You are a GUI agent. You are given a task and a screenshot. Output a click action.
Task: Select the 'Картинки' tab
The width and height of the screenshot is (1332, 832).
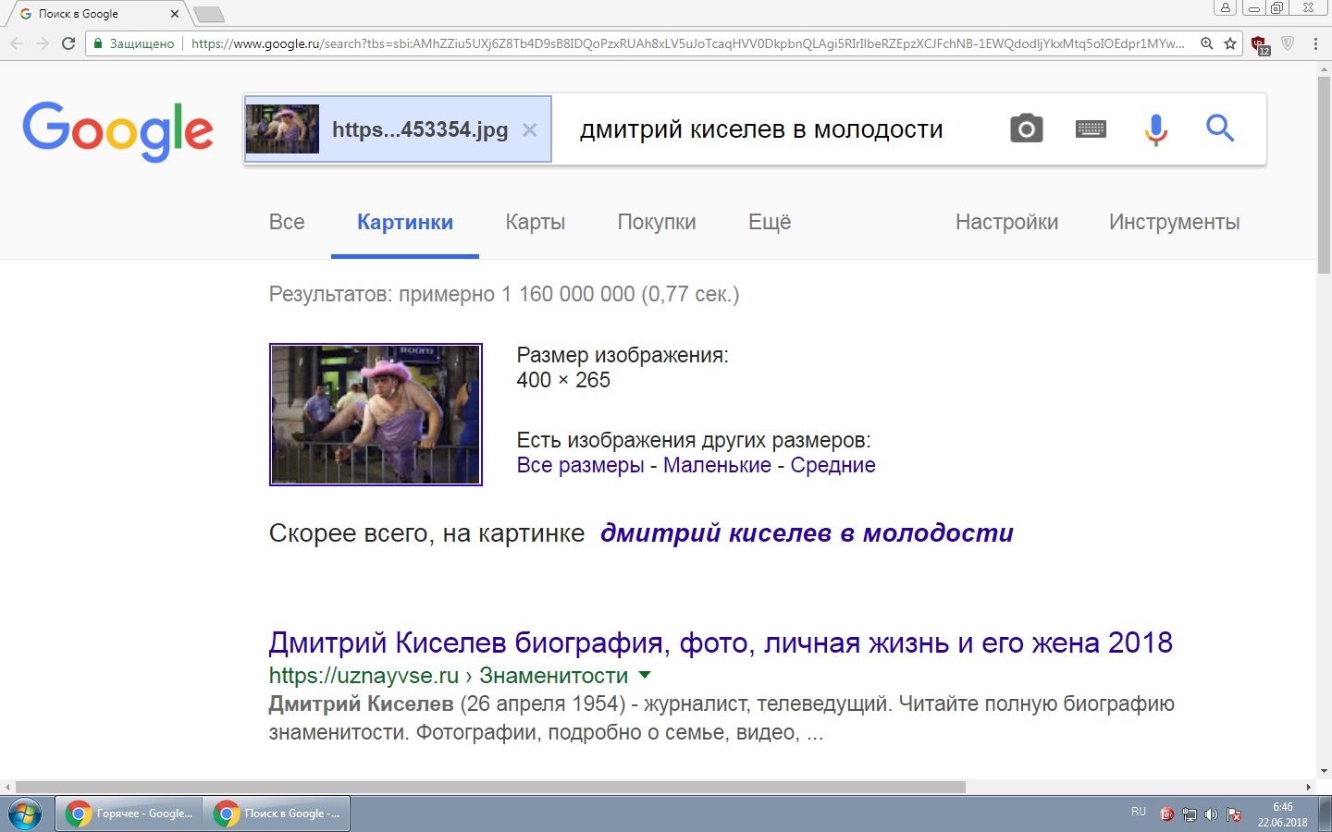(405, 222)
